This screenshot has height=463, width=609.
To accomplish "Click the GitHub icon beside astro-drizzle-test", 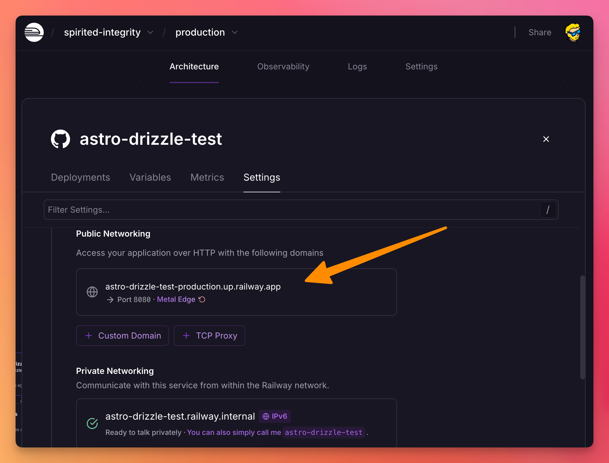I will pos(60,139).
